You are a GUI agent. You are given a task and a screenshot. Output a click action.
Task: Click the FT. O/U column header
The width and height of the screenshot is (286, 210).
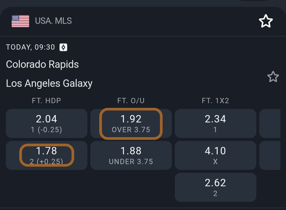click(x=131, y=101)
